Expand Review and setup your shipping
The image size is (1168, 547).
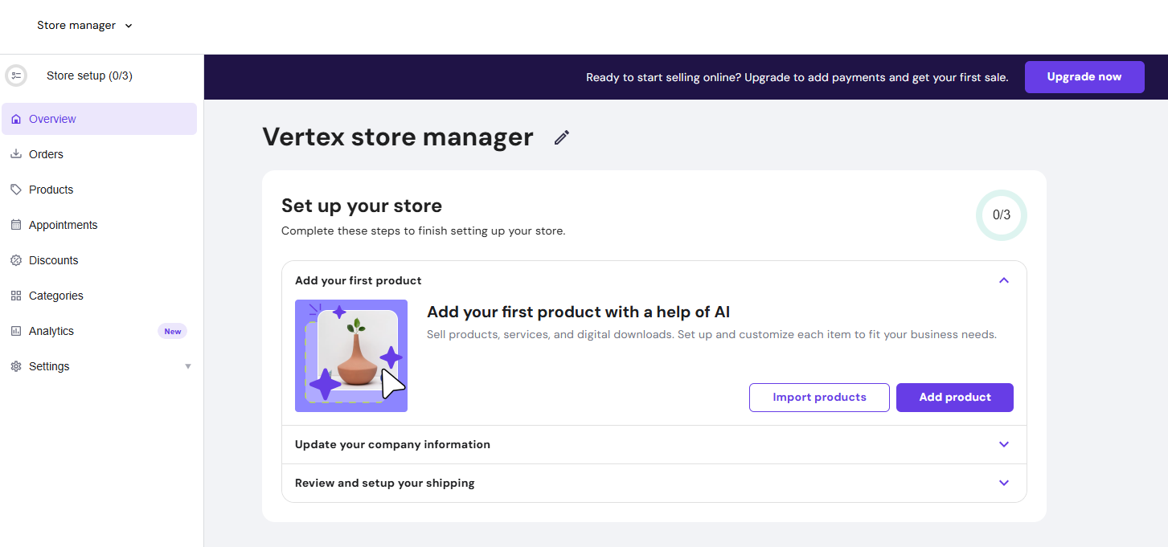coord(1003,483)
